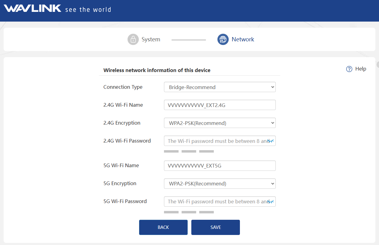Viewport: 379px width, 245px height.
Task: Open the 5G Encryption dropdown
Action: [220, 184]
